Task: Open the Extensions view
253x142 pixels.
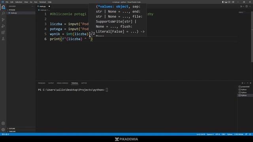Action: pos(3,32)
